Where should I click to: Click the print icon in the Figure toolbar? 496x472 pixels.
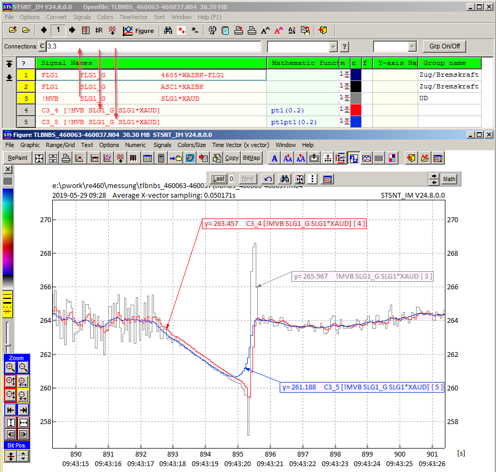click(67, 158)
